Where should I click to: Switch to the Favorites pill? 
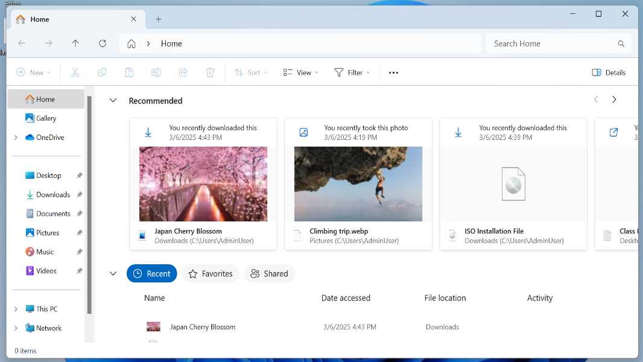(x=211, y=273)
